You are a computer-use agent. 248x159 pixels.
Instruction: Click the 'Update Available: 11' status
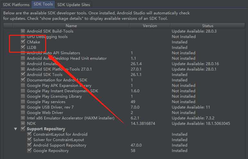point(191,107)
